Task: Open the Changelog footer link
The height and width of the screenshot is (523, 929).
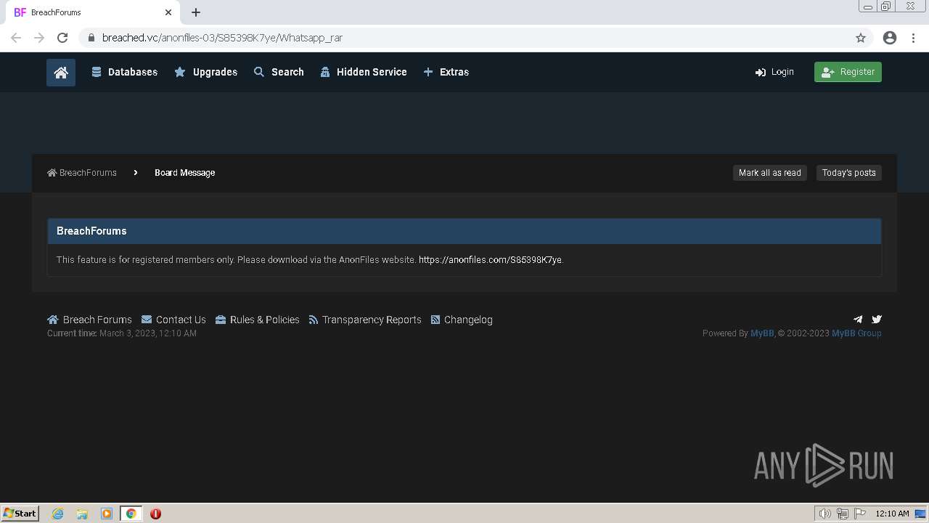Action: pyautogui.click(x=462, y=320)
